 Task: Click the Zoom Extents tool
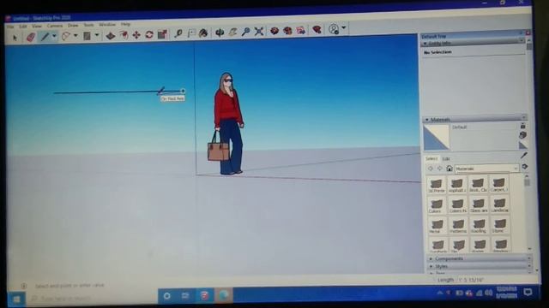259,32
